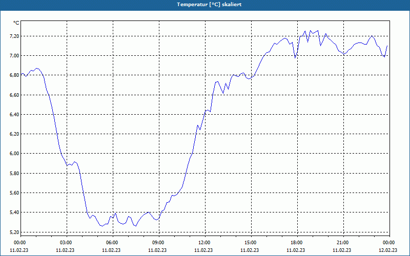Select the 6,40 y-axis label

click(14, 114)
